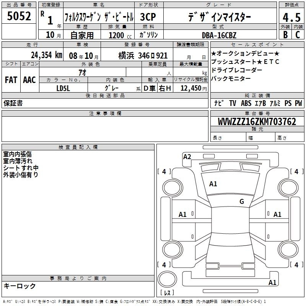The image size is (306, 306).
Task: Click interior grade C cell
Action: click(298, 35)
